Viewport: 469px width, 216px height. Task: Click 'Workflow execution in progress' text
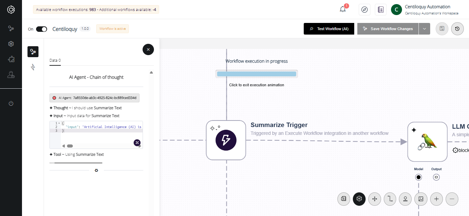point(257,61)
